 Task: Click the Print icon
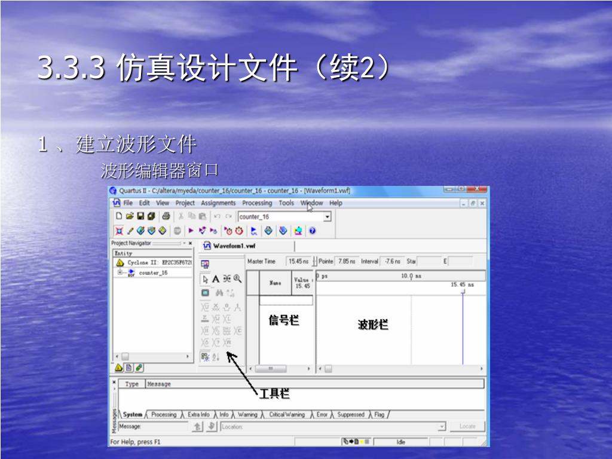[x=166, y=216]
